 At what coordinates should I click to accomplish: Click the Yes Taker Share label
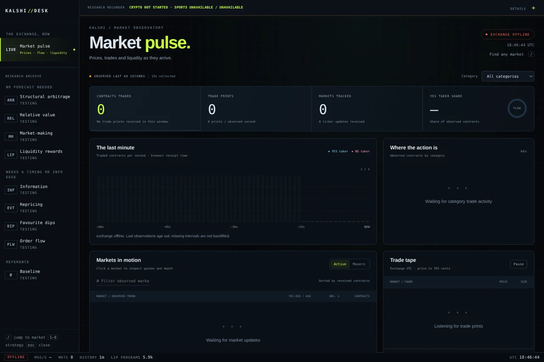pos(446,96)
